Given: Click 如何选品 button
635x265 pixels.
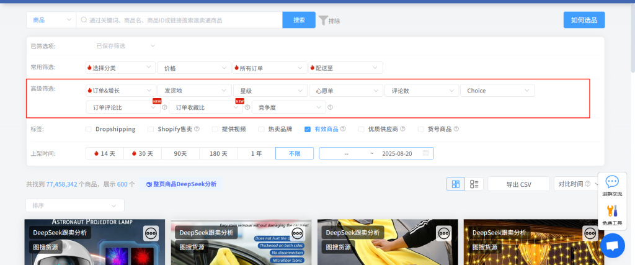Looking at the screenshot, I should coord(584,20).
